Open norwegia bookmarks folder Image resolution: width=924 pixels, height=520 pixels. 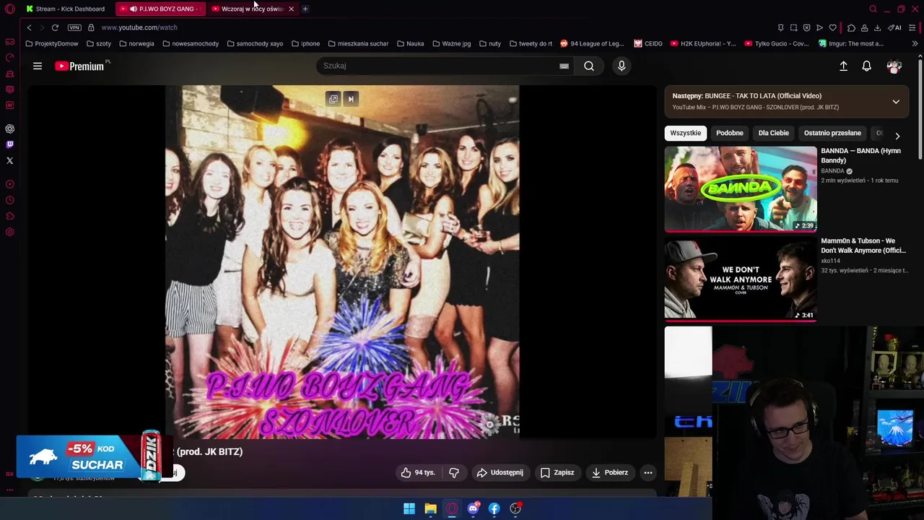[136, 43]
